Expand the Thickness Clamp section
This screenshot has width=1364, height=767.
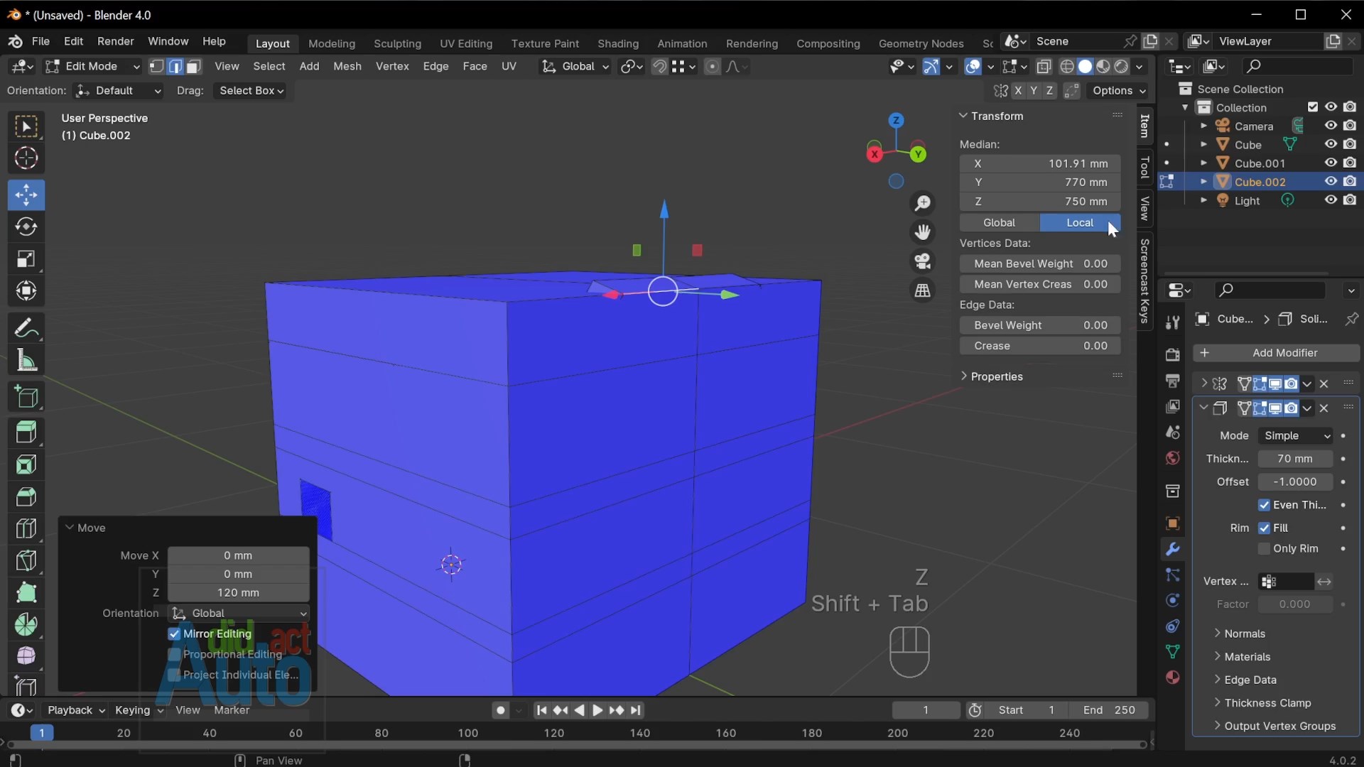coord(1267,702)
